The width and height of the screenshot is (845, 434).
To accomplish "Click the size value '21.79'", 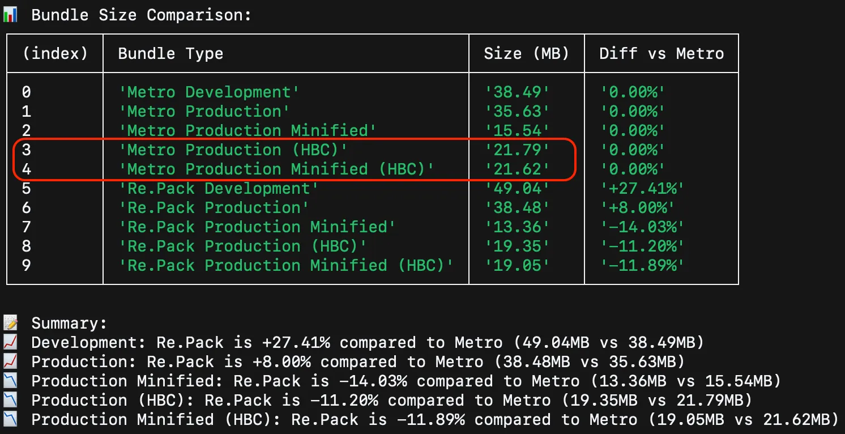I will coord(517,150).
